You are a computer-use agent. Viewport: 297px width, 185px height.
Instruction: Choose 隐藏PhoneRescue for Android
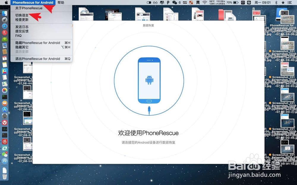tap(41, 43)
